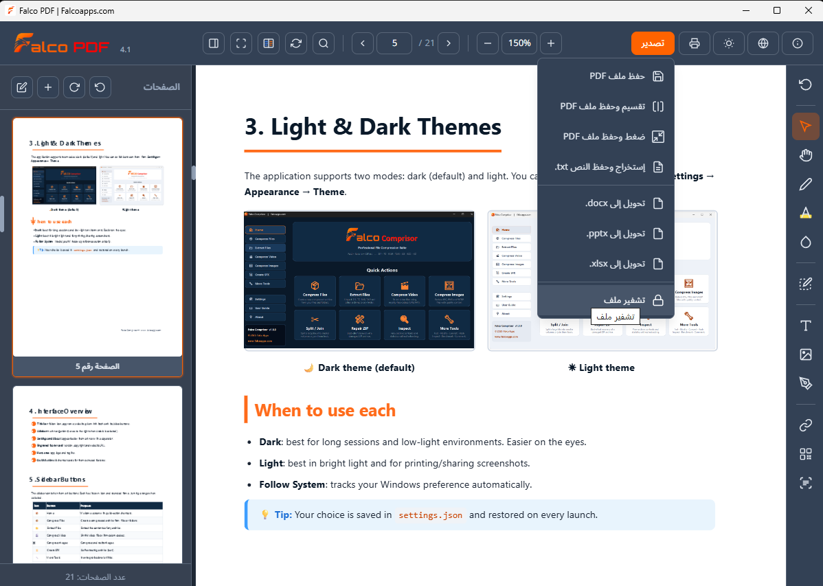
Task: Click the Falco PDF logo
Action: (x=61, y=43)
